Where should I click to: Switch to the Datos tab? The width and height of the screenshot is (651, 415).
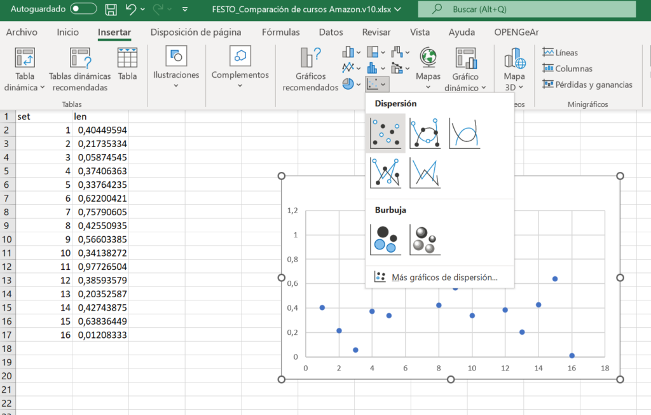pos(331,32)
